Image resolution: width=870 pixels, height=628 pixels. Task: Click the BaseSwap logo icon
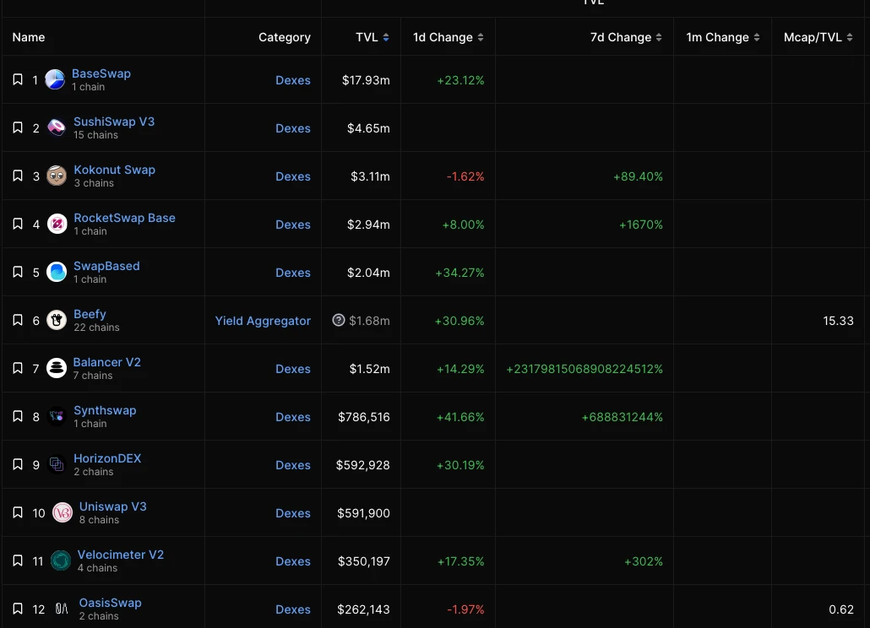(55, 80)
